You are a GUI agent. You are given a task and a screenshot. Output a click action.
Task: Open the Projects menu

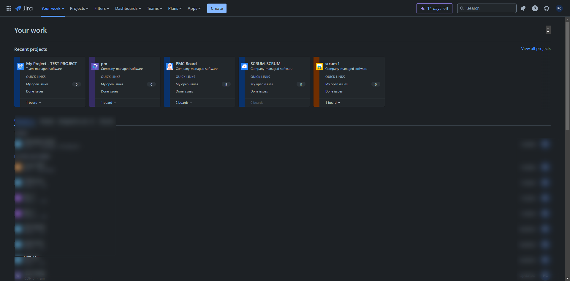[x=79, y=8]
